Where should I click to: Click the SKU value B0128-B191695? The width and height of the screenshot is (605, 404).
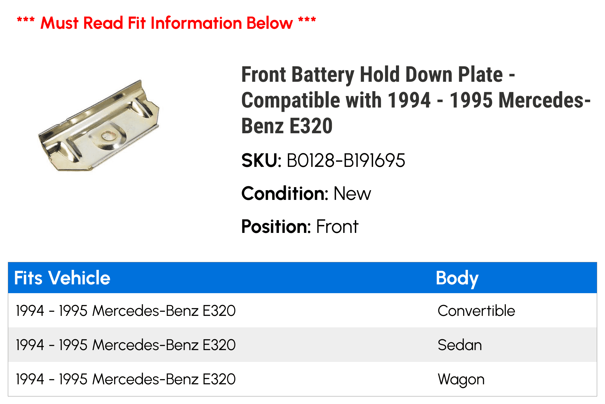tap(346, 161)
